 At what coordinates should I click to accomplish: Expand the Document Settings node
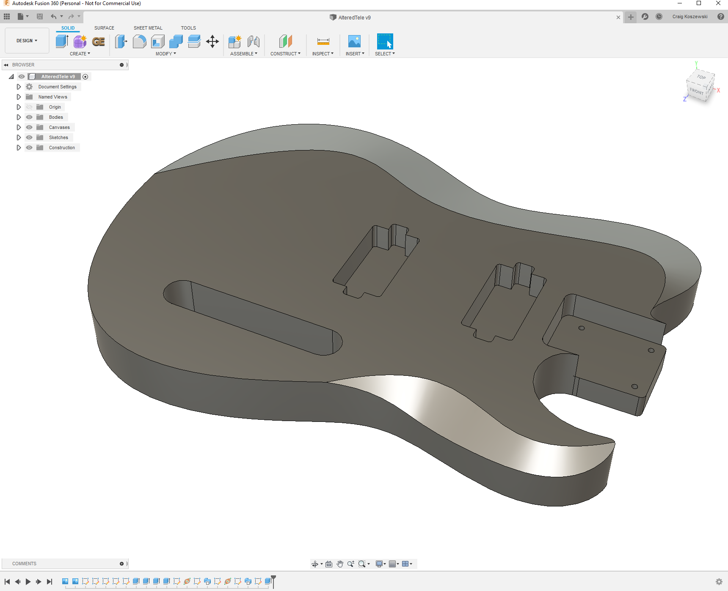coord(19,87)
